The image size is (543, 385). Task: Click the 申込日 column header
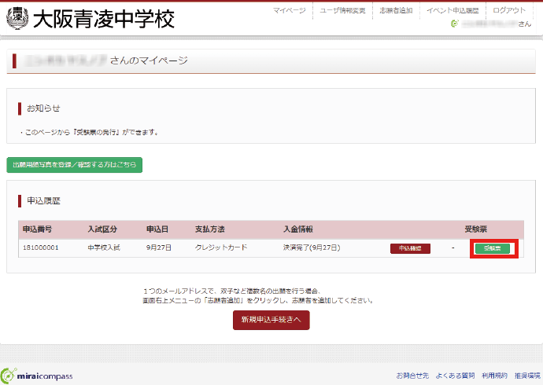click(157, 229)
